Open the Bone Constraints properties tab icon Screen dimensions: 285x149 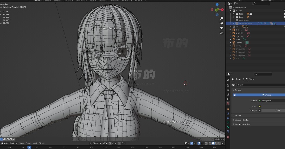[228, 131]
